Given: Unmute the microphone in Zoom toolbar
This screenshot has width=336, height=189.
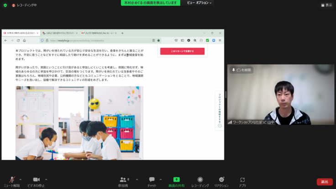Looking at the screenshot, I should click(x=12, y=180).
